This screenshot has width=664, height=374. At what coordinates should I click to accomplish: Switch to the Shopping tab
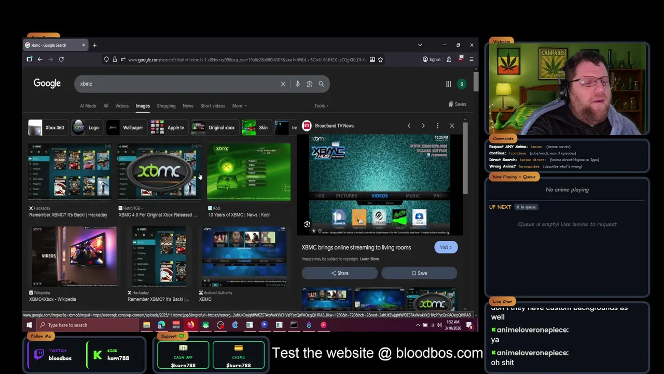pyautogui.click(x=166, y=105)
